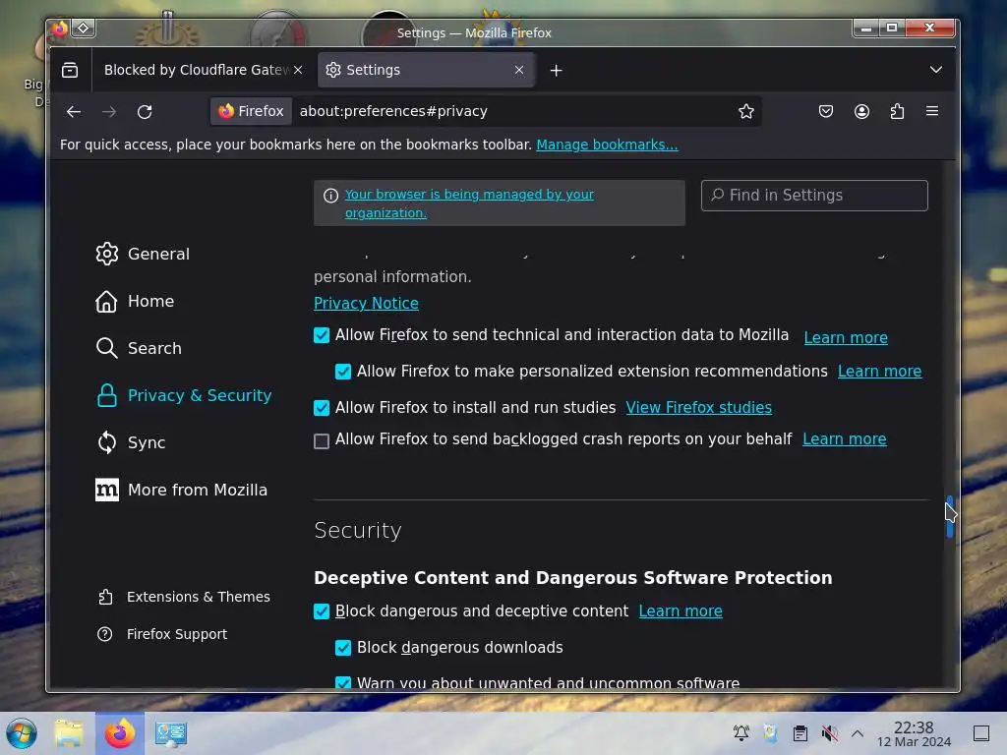Uncheck personalized extension recommendations checkbox
This screenshot has width=1007, height=755.
coord(343,372)
